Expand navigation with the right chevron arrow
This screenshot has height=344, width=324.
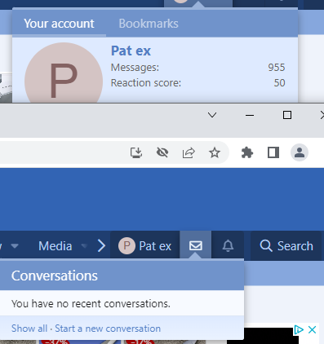pos(101,245)
